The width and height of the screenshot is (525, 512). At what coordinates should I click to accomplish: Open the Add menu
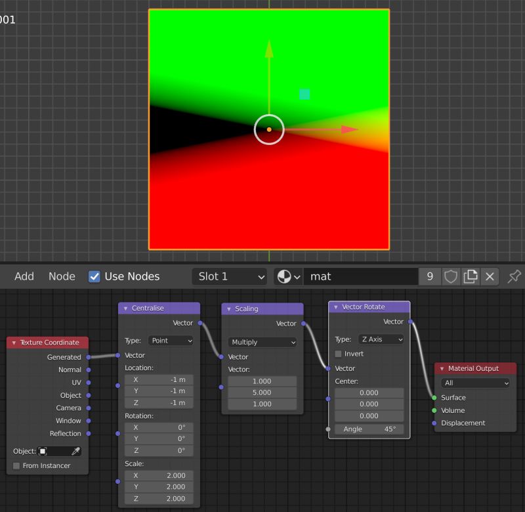24,276
